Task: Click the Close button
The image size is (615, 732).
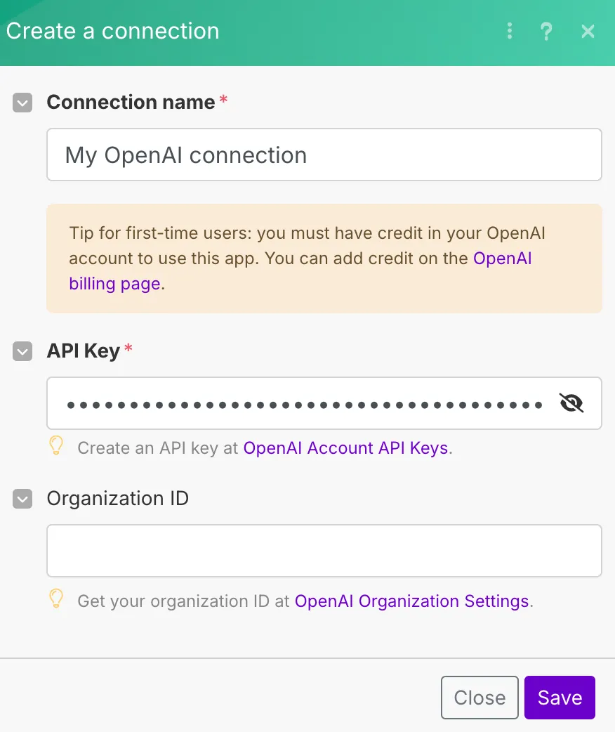Action: pos(480,698)
